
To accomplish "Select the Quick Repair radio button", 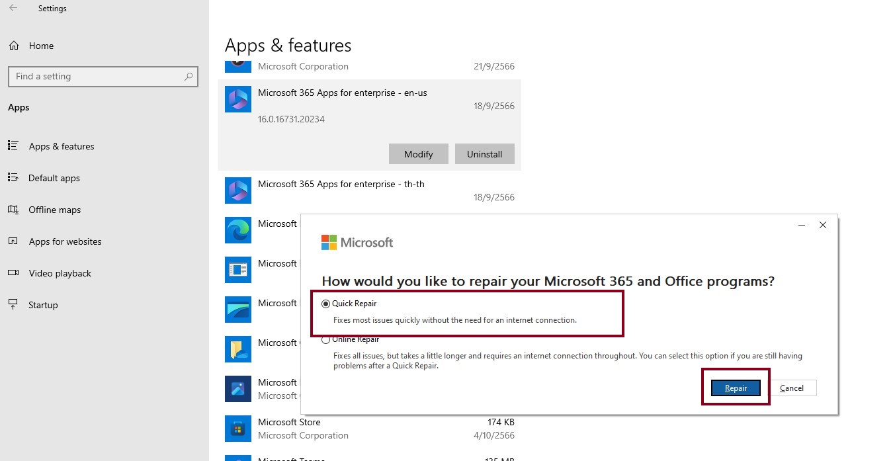I will [325, 304].
